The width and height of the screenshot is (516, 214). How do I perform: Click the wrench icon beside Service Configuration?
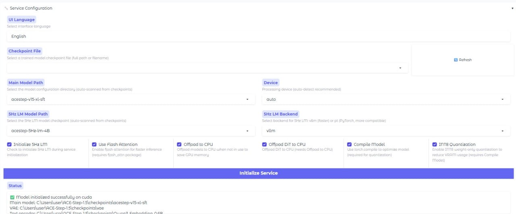(6, 8)
